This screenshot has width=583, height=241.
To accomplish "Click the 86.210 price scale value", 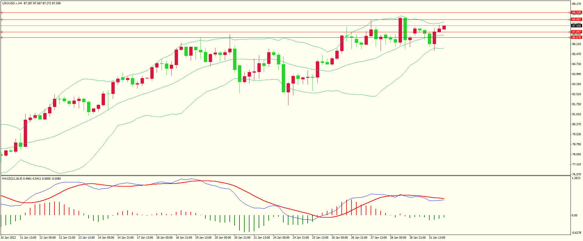I will click(x=576, y=44).
